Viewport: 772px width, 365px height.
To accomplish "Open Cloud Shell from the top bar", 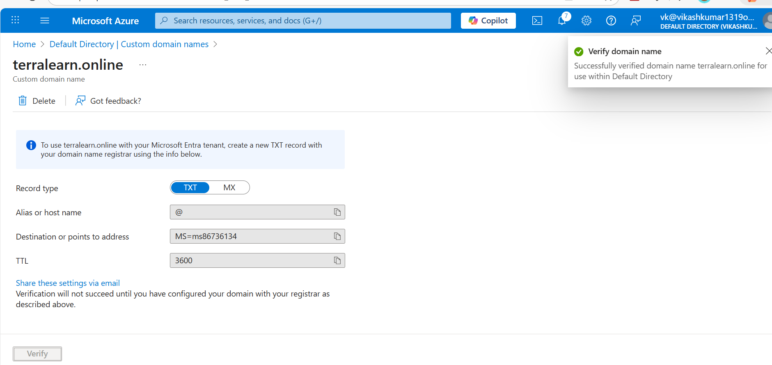I will pos(537,21).
